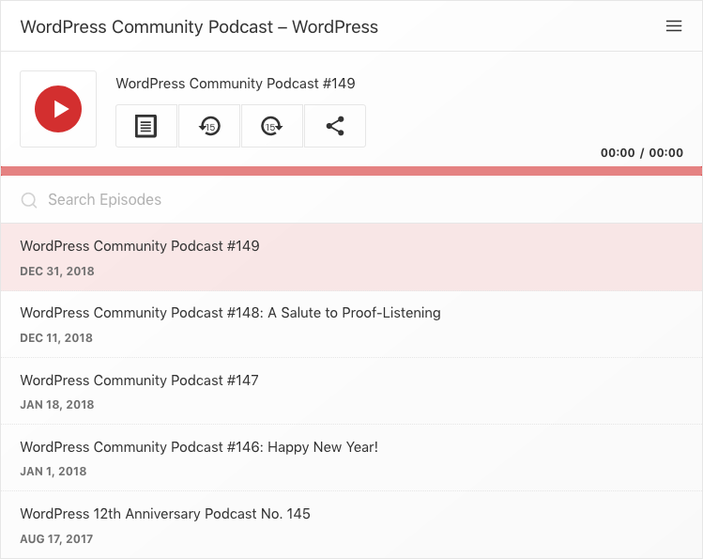The height and width of the screenshot is (559, 703).
Task: Select WordPress 12th Anniversary Podcast No. 145
Action: [351, 525]
